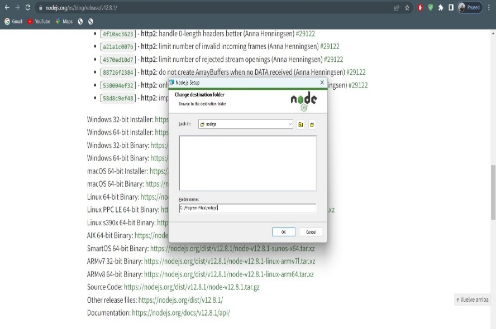Viewport: 496px width, 329px height.
Task: Open the ARMv8 64-bit Binary download link
Action: 228,274
